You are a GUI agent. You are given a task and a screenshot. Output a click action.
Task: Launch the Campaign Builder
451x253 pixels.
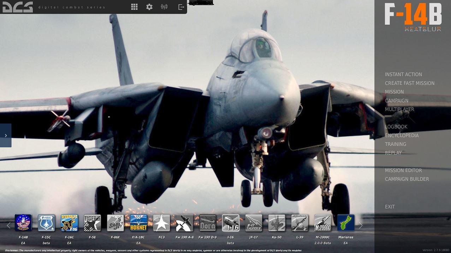407,179
